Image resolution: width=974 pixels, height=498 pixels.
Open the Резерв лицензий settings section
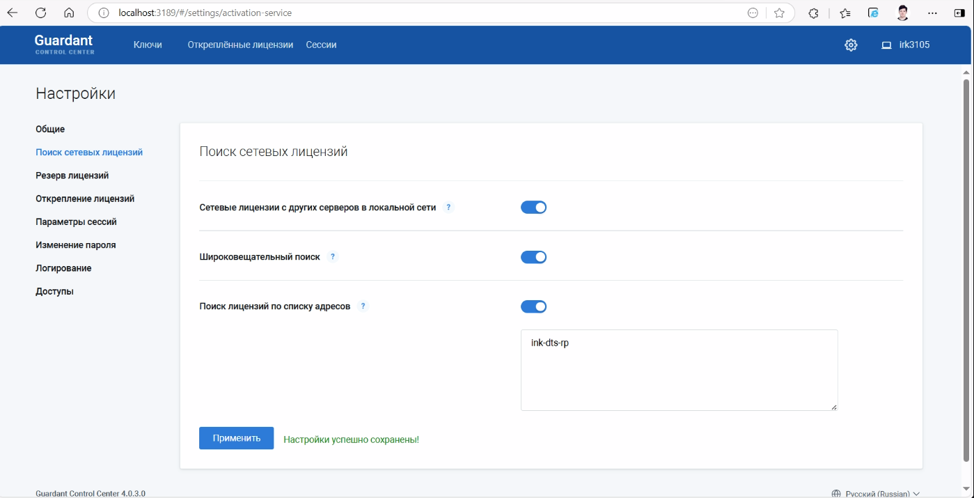click(72, 176)
